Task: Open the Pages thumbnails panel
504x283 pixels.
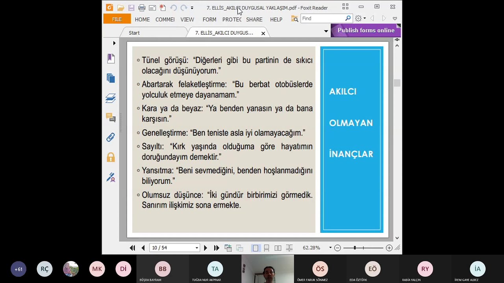Action: coord(111,78)
